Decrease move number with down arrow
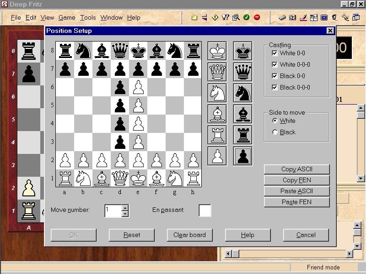 [125, 214]
